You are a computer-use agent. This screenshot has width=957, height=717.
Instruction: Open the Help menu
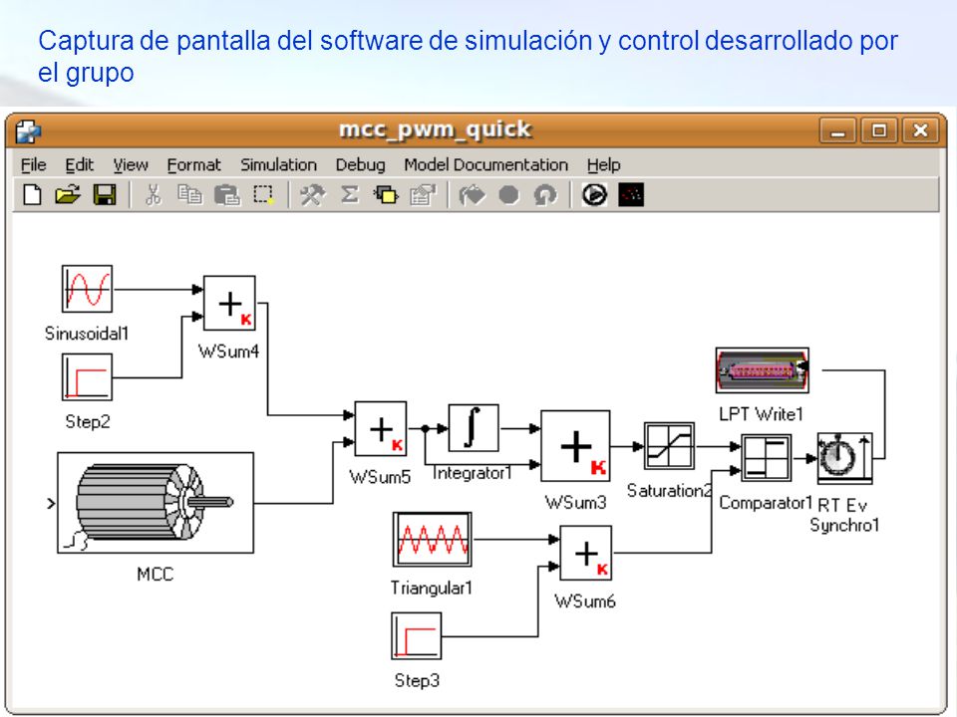click(604, 164)
